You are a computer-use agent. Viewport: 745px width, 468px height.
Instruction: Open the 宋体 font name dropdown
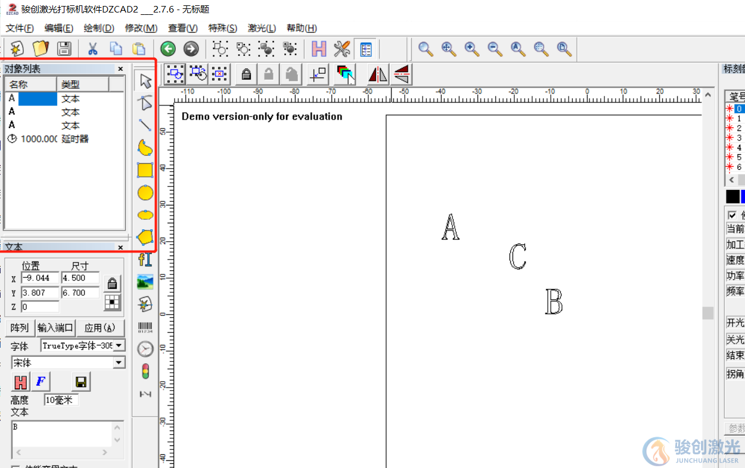pos(119,363)
